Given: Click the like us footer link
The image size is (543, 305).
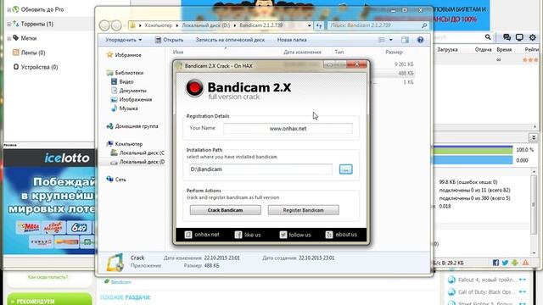Looking at the screenshot, I should 248,235.
